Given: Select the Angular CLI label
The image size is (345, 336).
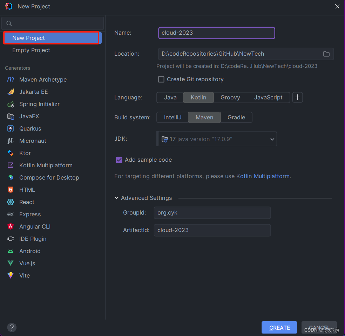Looking at the screenshot, I should click(x=35, y=226).
